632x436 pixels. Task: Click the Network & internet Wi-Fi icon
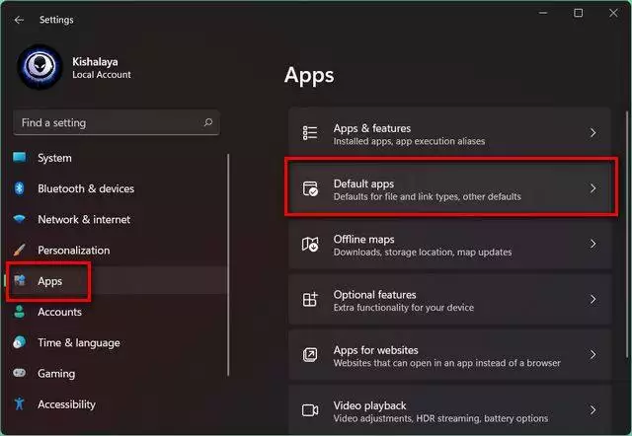pyautogui.click(x=20, y=219)
